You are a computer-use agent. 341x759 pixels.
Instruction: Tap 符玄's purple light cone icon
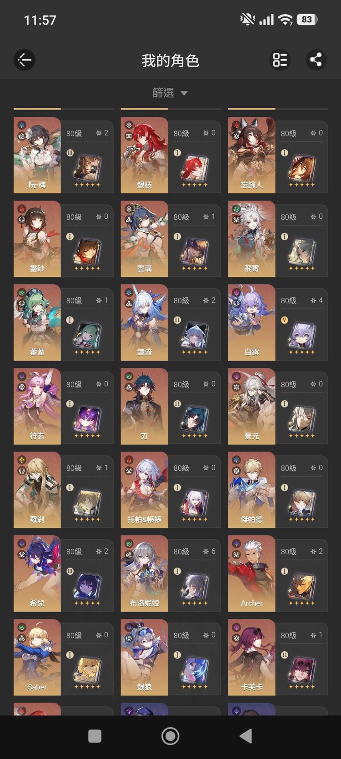click(x=87, y=418)
